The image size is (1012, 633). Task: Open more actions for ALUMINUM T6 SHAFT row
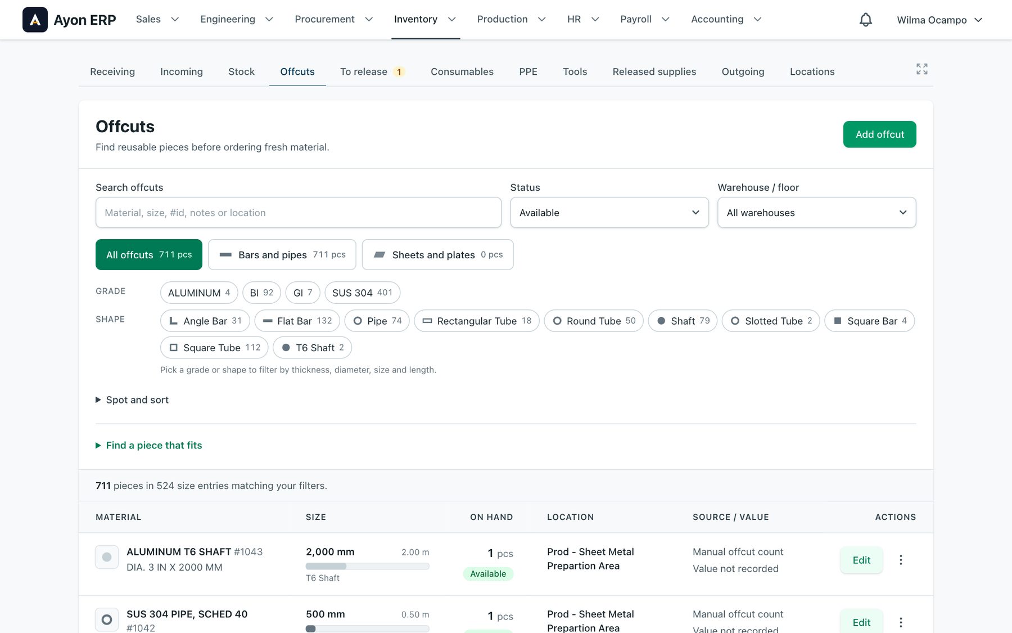point(901,560)
